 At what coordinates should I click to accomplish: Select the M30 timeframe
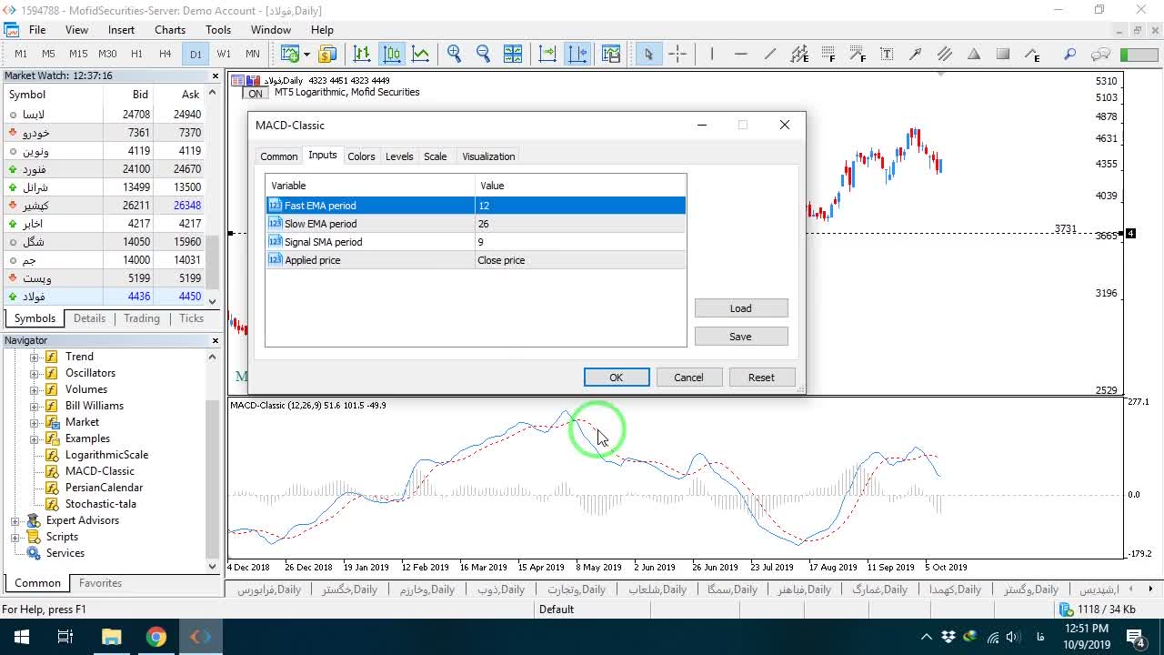pyautogui.click(x=107, y=54)
